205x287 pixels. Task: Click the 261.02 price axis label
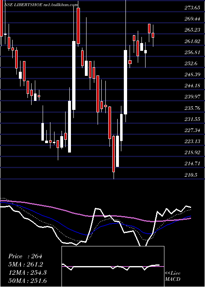click(x=192, y=41)
